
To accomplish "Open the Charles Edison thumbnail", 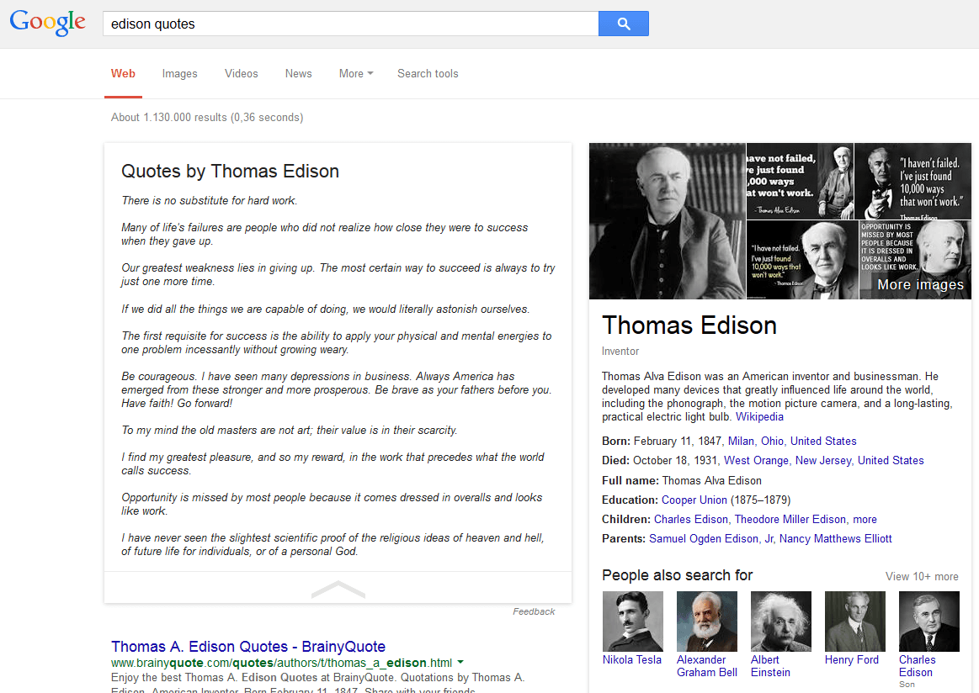I will (x=928, y=621).
